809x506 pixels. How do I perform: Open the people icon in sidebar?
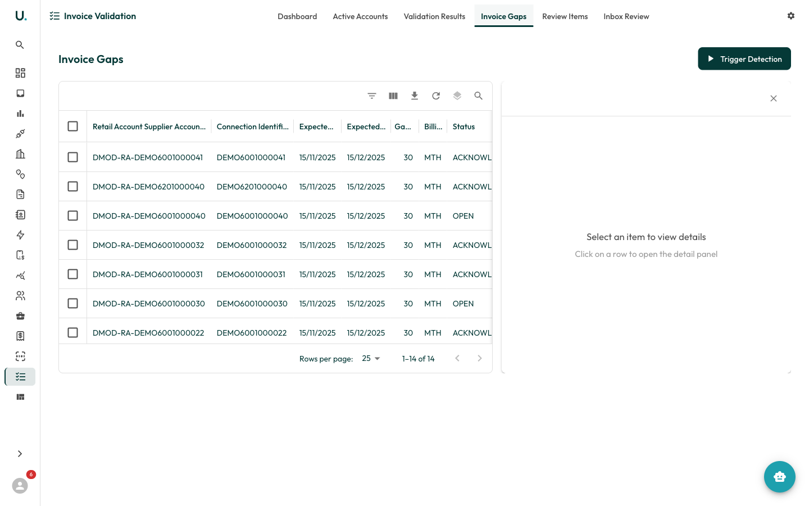click(x=20, y=296)
